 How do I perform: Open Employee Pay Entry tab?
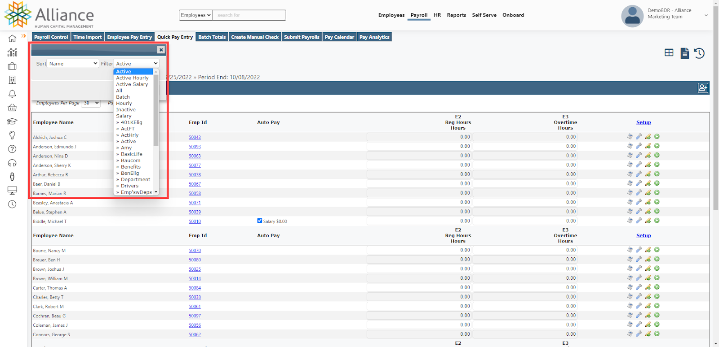pyautogui.click(x=129, y=37)
